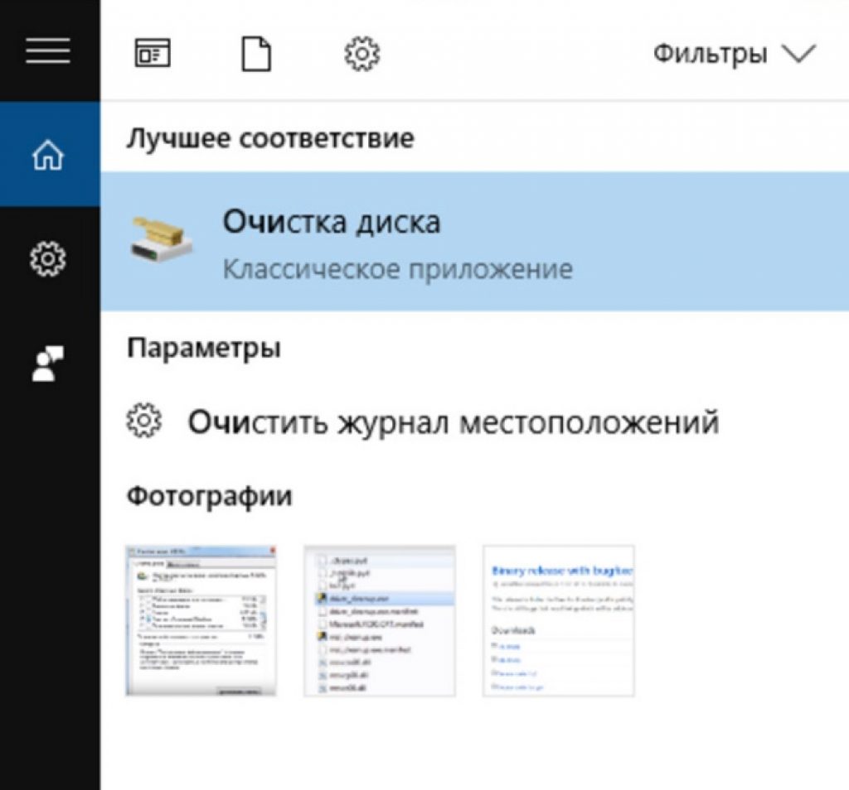This screenshot has height=790, width=849.
Task: Filter results by Settings gear at top
Action: point(361,54)
